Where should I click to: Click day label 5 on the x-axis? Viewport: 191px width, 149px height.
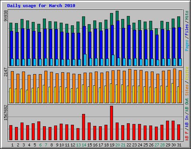(35, 145)
